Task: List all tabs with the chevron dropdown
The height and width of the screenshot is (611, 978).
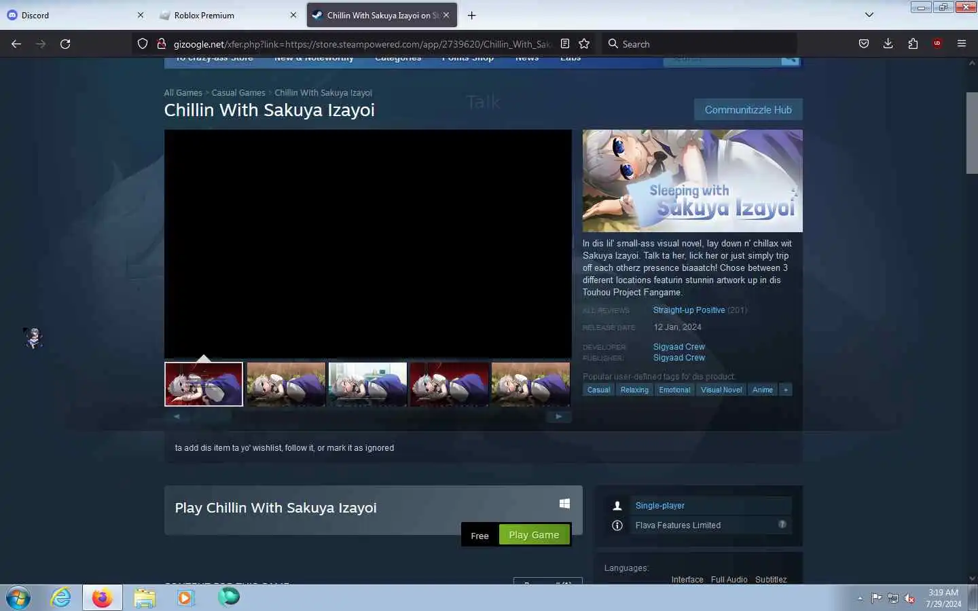Action: point(869,15)
